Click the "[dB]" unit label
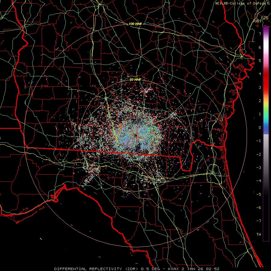 pyautogui.click(x=257, y=21)
